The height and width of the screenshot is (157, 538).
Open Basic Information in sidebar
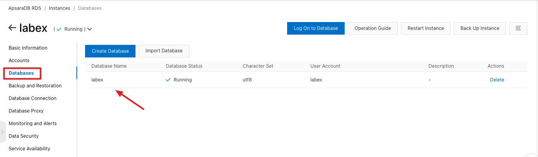pyautogui.click(x=28, y=48)
